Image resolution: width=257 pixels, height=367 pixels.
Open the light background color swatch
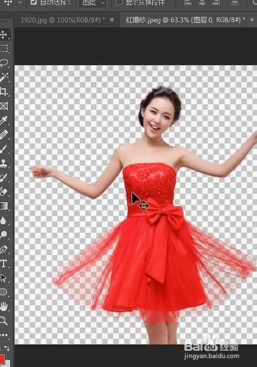7,364
